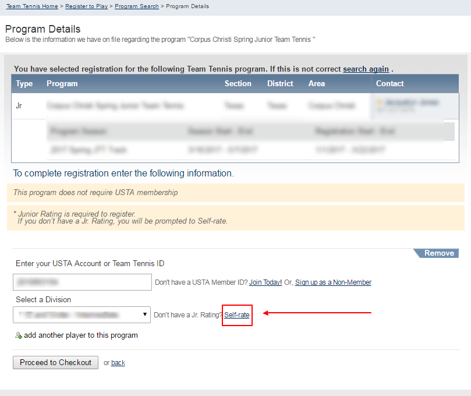Focus the USTA Account ID input field
Screen dimensions: 471x396
(82, 282)
